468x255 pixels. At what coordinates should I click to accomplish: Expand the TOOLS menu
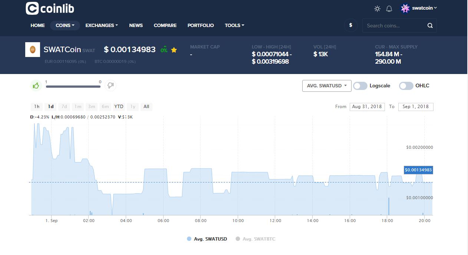pos(234,26)
